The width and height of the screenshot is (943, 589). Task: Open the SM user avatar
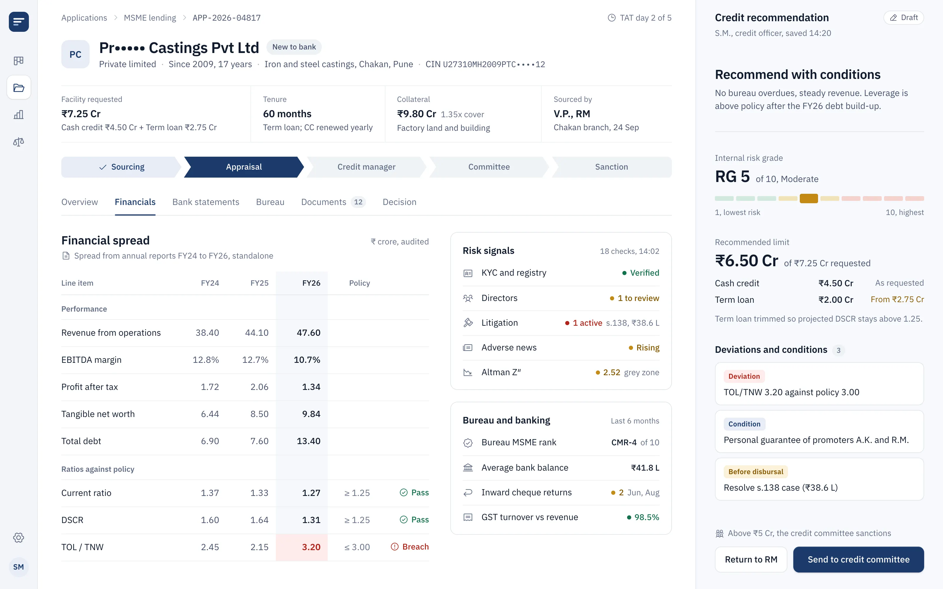(19, 567)
